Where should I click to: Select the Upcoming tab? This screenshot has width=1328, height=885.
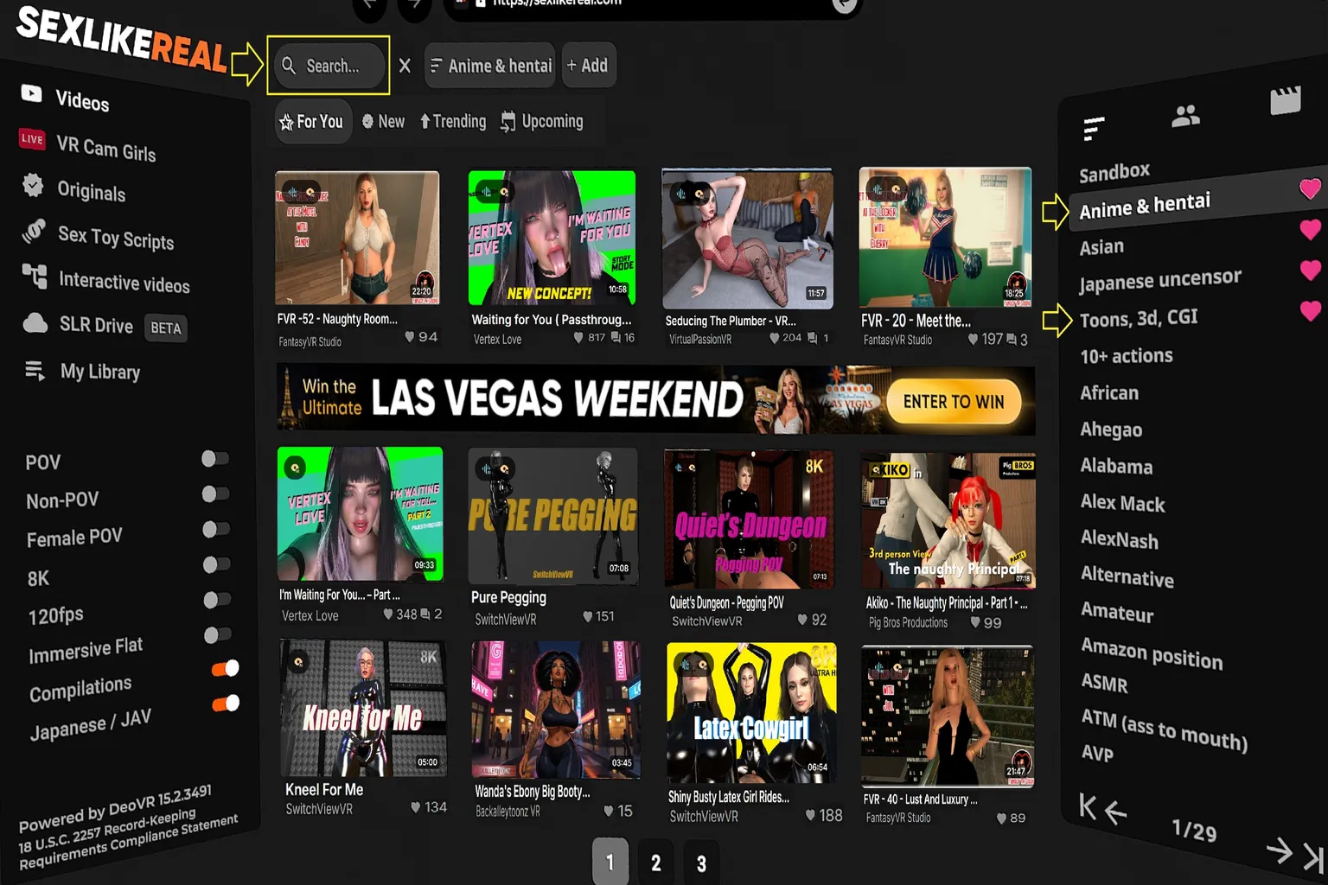tap(542, 122)
